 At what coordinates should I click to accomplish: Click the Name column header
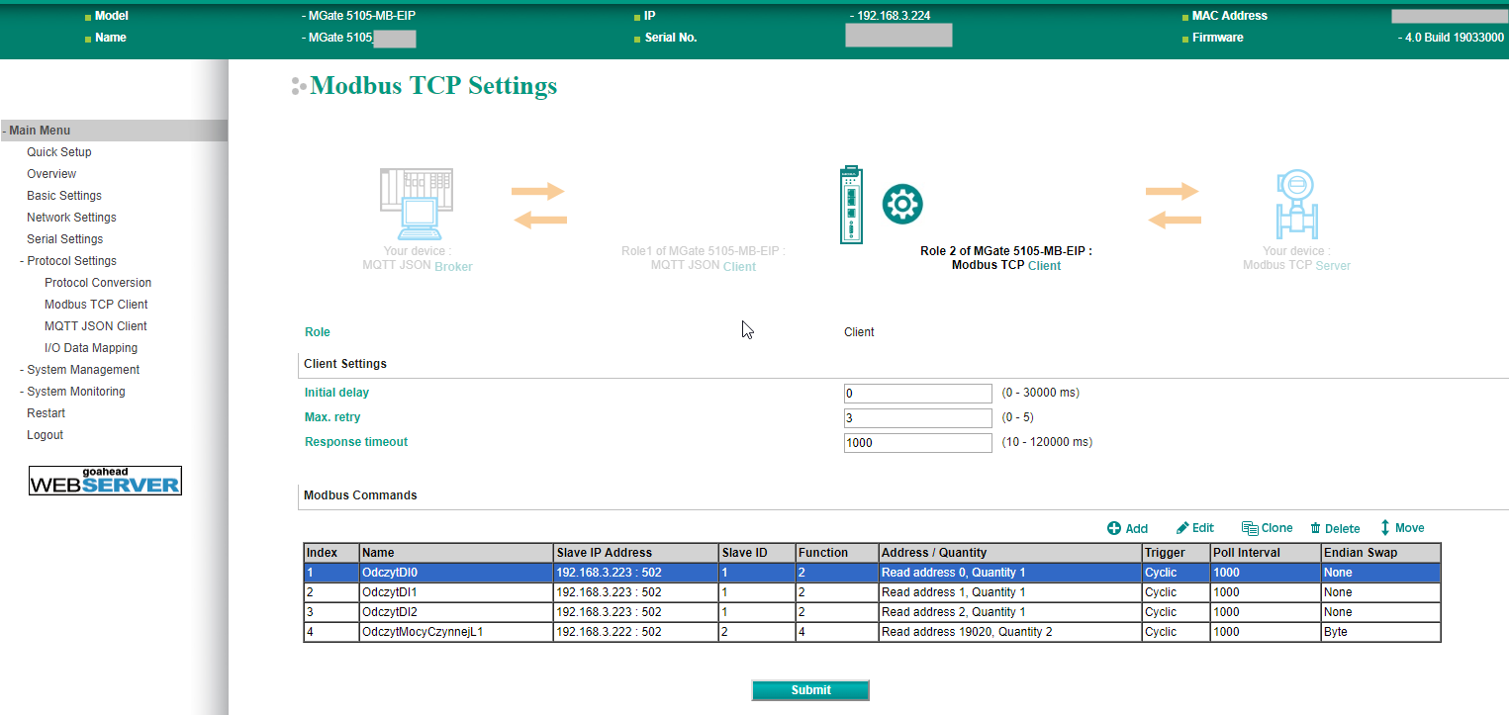pyautogui.click(x=456, y=553)
